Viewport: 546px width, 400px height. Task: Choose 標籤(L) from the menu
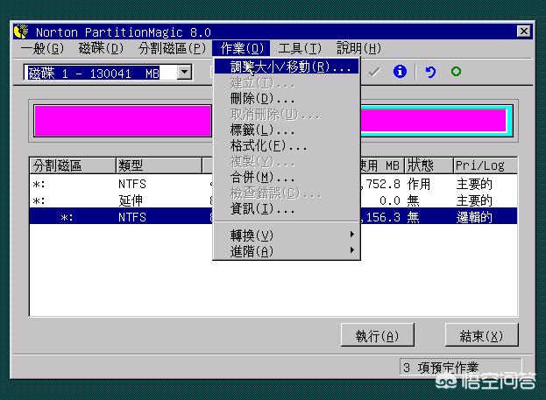[287, 130]
